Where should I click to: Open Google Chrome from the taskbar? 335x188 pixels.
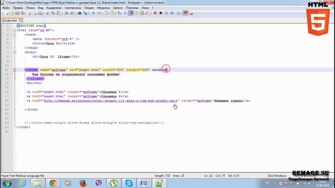point(53,183)
